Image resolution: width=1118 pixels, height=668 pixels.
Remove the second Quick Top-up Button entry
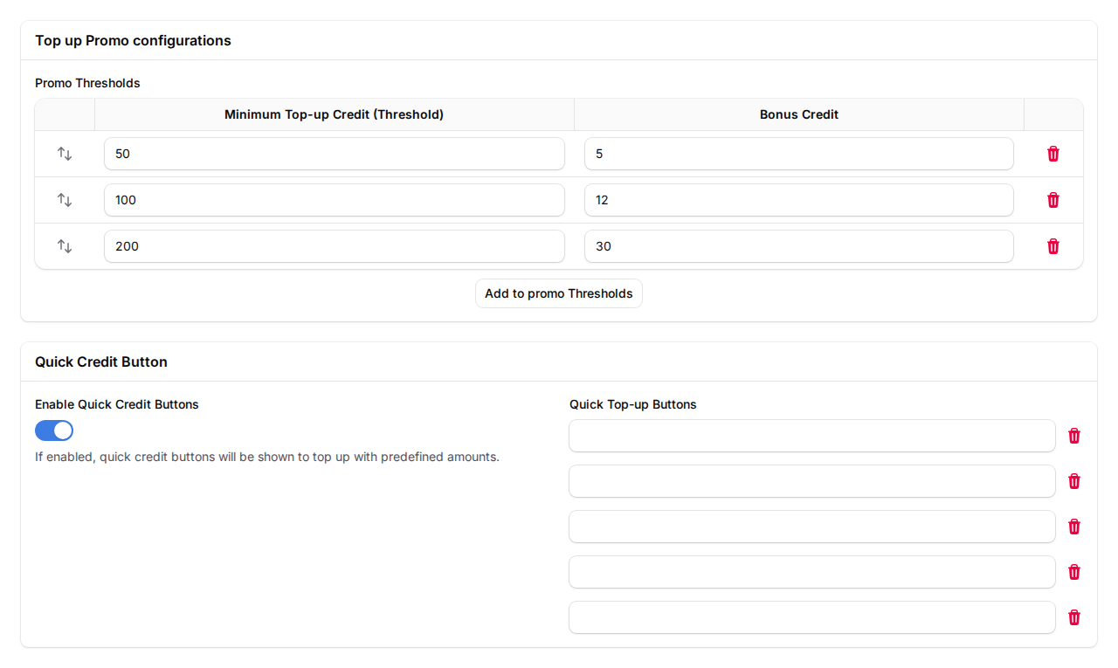pyautogui.click(x=1073, y=481)
